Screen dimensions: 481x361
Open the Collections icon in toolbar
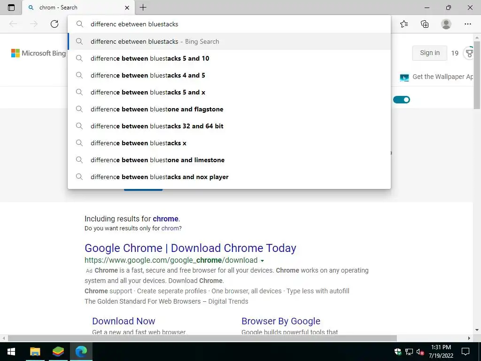pyautogui.click(x=425, y=24)
